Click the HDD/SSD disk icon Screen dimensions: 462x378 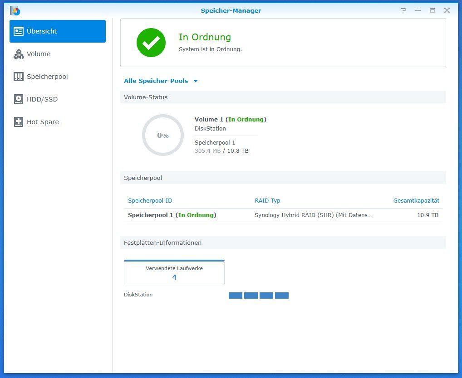18,99
